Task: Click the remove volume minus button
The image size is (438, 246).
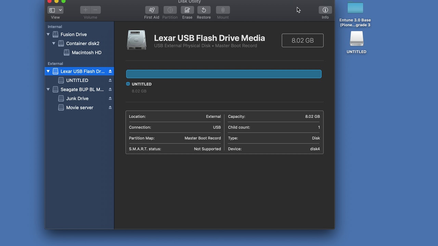Action: tap(95, 10)
